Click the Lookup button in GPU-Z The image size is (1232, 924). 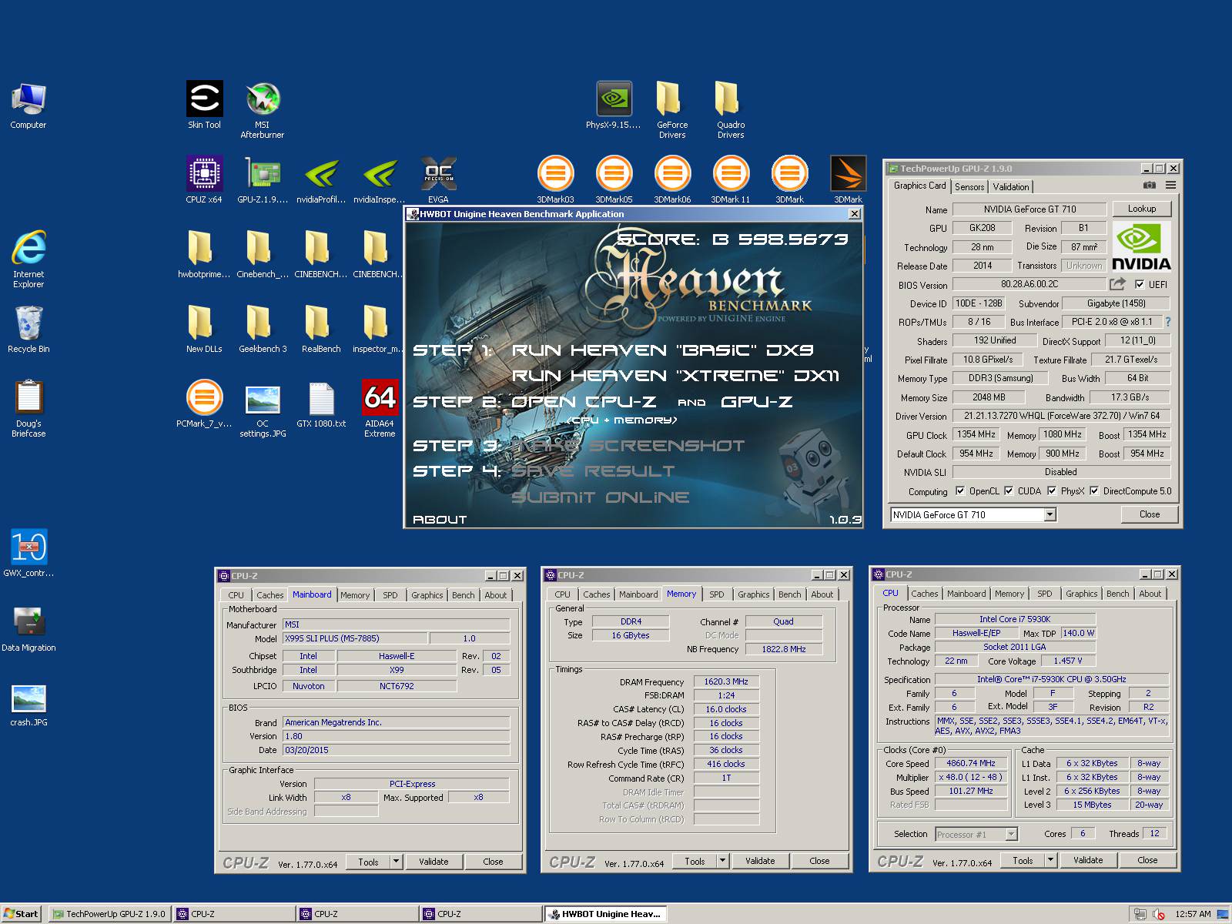[1142, 209]
